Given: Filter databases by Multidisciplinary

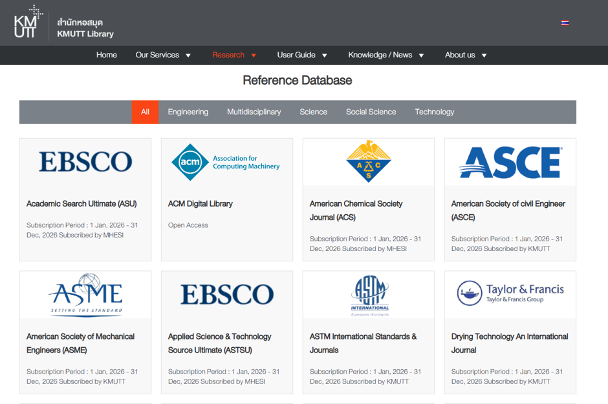Looking at the screenshot, I should (254, 112).
